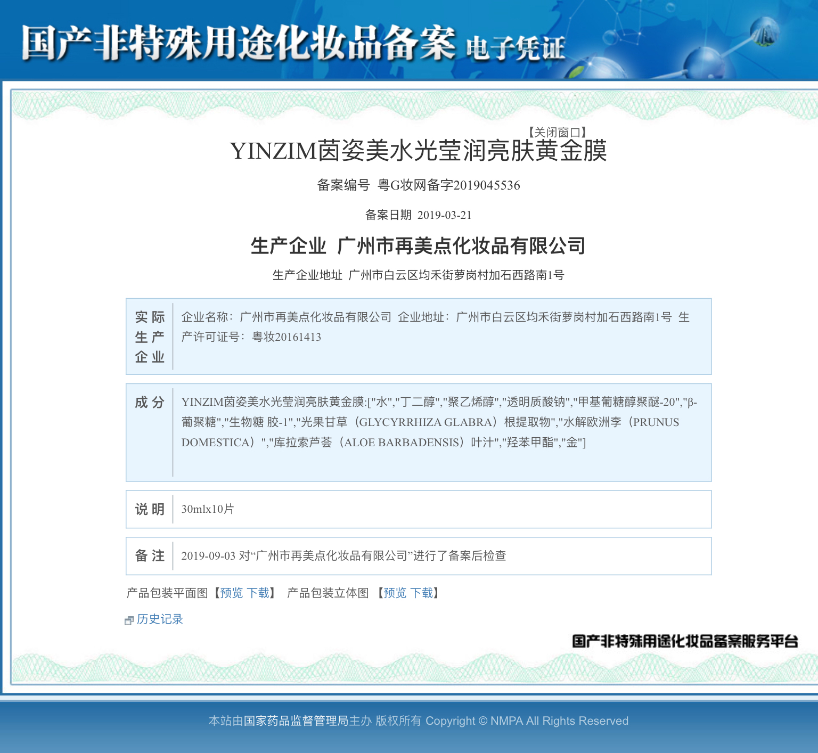
Task: Download the 产品包装立体图 3D packaging image
Action: coord(422,593)
